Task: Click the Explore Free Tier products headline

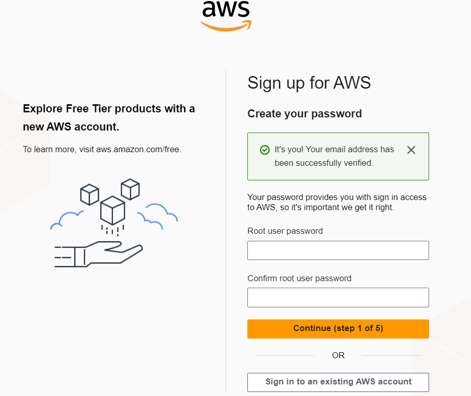Action: [109, 117]
